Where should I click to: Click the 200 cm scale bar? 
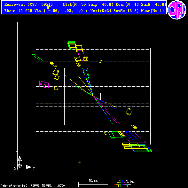[93, 184]
